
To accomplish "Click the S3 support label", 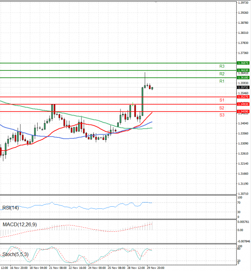I will pos(222,115).
